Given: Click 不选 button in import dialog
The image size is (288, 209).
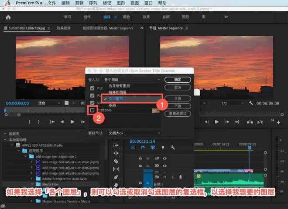Looking at the screenshot, I should click(x=178, y=106).
